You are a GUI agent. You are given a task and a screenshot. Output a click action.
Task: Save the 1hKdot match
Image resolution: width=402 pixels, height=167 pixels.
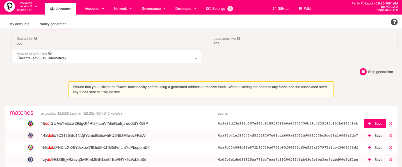tap(375, 147)
